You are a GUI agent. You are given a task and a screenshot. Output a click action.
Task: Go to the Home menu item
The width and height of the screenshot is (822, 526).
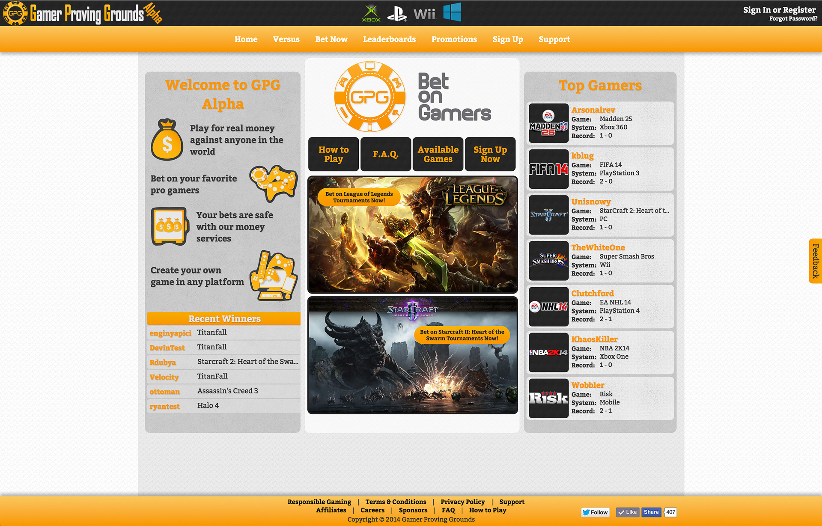click(x=246, y=39)
